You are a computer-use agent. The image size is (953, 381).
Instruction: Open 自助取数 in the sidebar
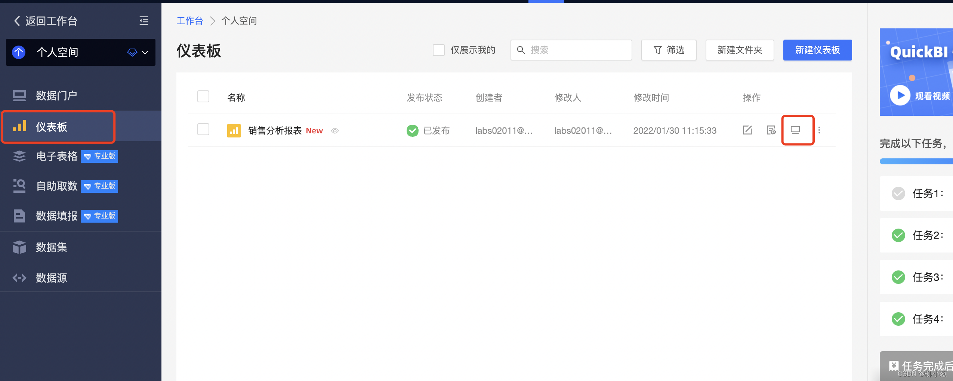pos(81,186)
